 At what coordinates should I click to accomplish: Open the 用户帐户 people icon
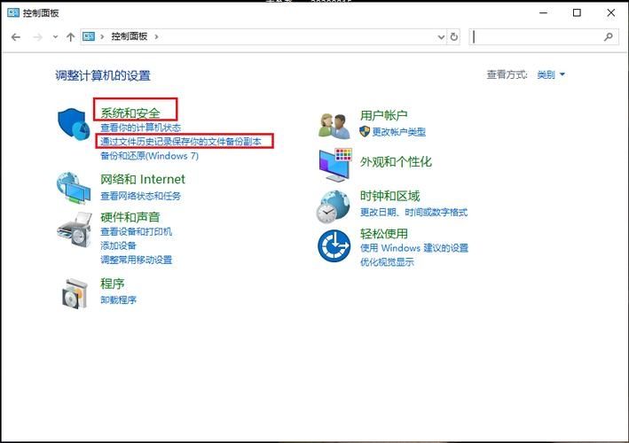[x=334, y=126]
